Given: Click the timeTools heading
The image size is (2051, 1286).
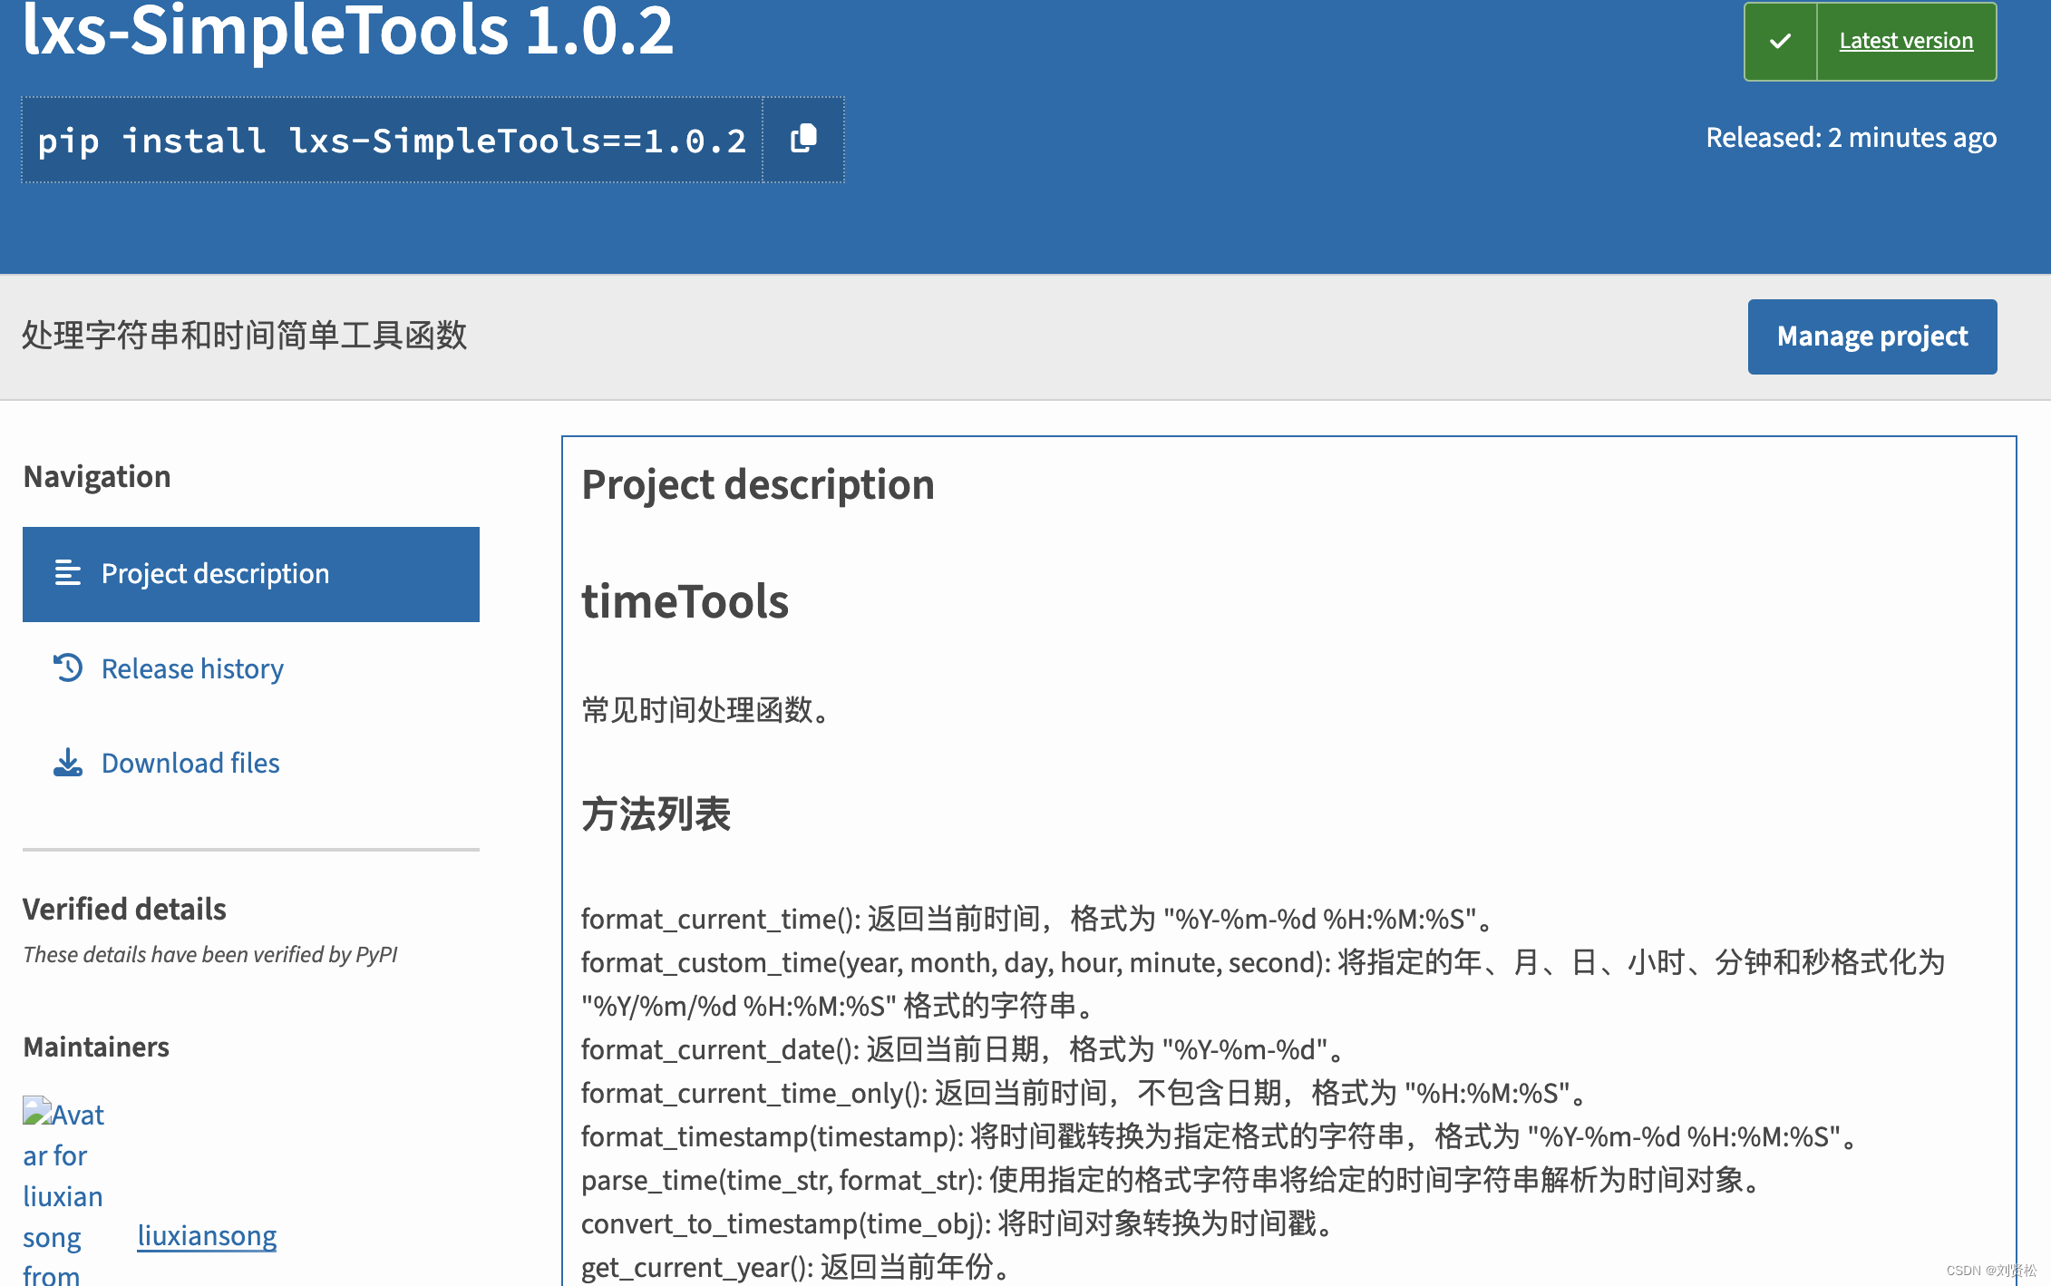Looking at the screenshot, I should tap(685, 601).
